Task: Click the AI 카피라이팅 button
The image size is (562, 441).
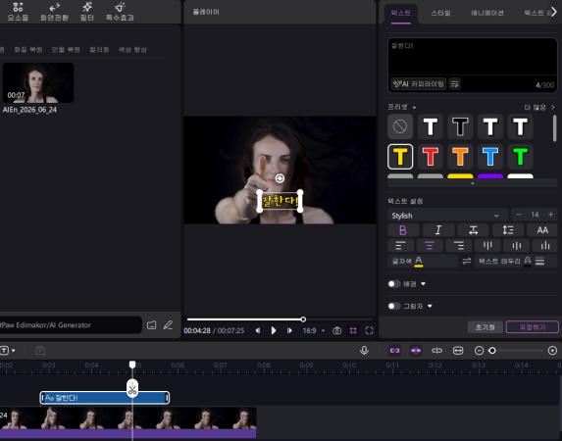Action: tap(418, 84)
